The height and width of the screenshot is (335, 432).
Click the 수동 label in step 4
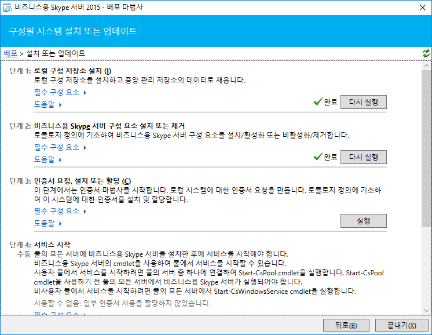point(24,254)
